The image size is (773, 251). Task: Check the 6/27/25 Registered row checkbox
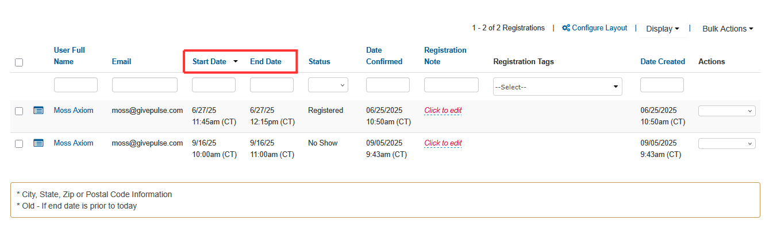click(x=19, y=111)
